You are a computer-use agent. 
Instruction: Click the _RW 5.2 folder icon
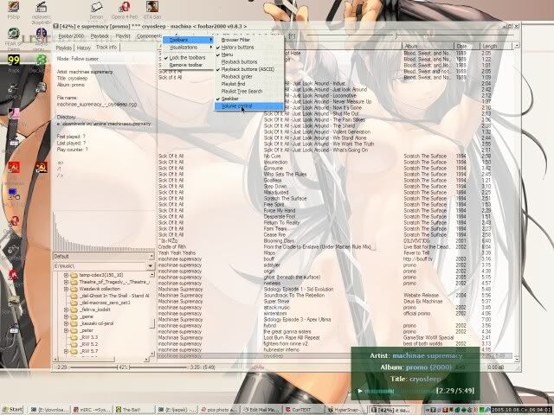[x=74, y=344]
